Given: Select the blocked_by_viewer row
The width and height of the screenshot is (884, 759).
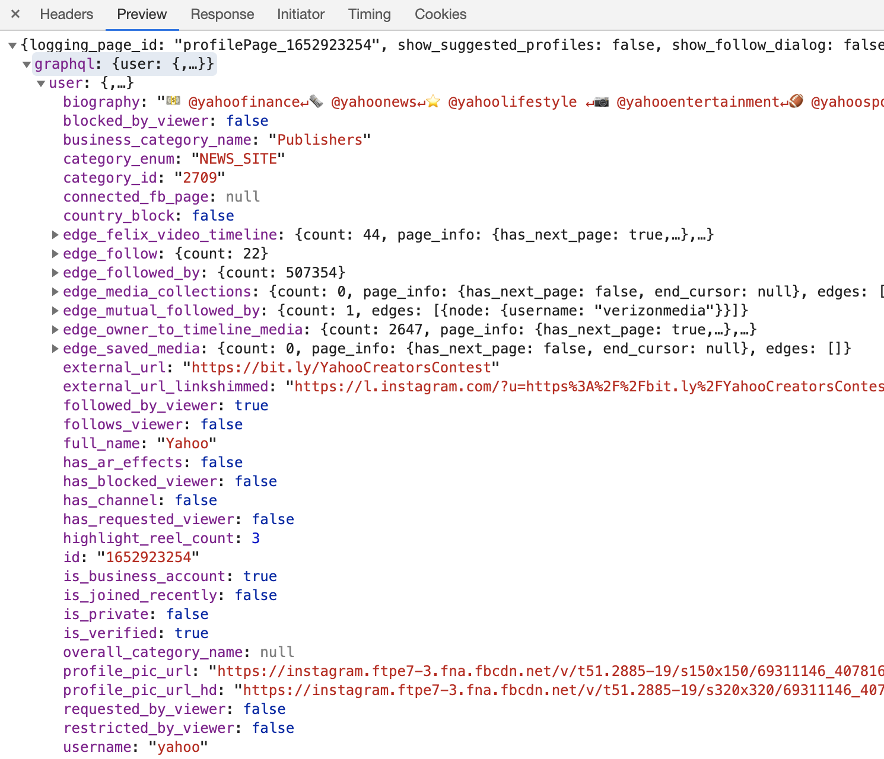Looking at the screenshot, I should (166, 121).
